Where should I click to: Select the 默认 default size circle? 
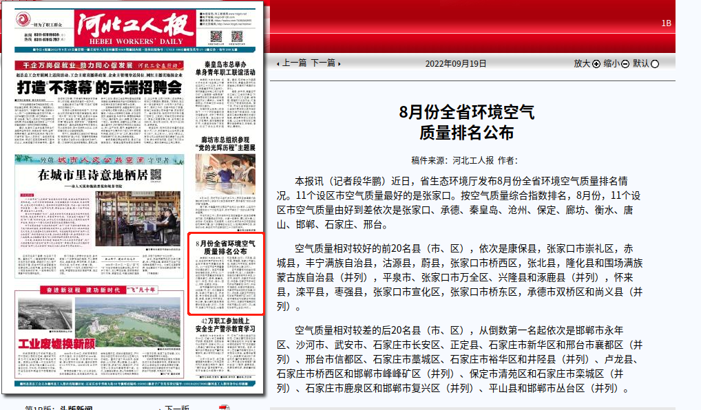tap(654, 63)
